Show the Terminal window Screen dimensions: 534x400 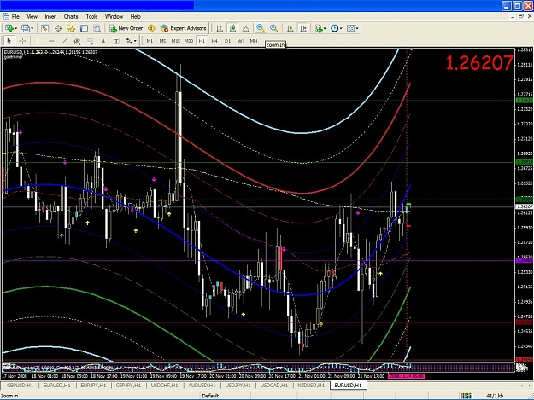tap(84, 28)
